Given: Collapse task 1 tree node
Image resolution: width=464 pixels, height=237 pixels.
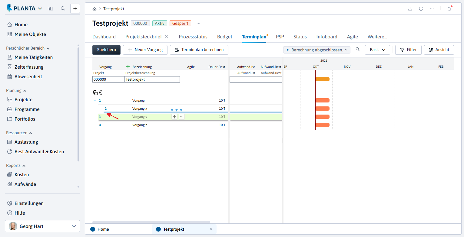Looking at the screenshot, I should click(94, 100).
